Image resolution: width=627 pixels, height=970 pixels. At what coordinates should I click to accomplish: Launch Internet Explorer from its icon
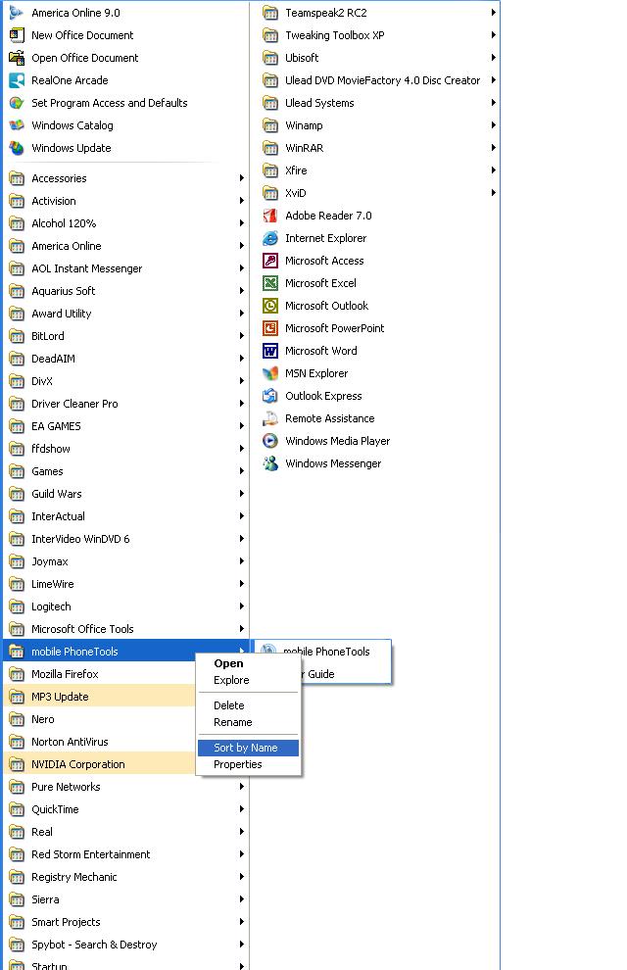pyautogui.click(x=270, y=238)
